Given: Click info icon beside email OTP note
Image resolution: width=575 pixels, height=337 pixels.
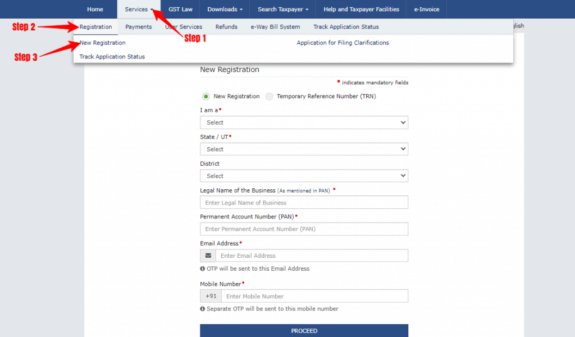Looking at the screenshot, I should [202, 269].
